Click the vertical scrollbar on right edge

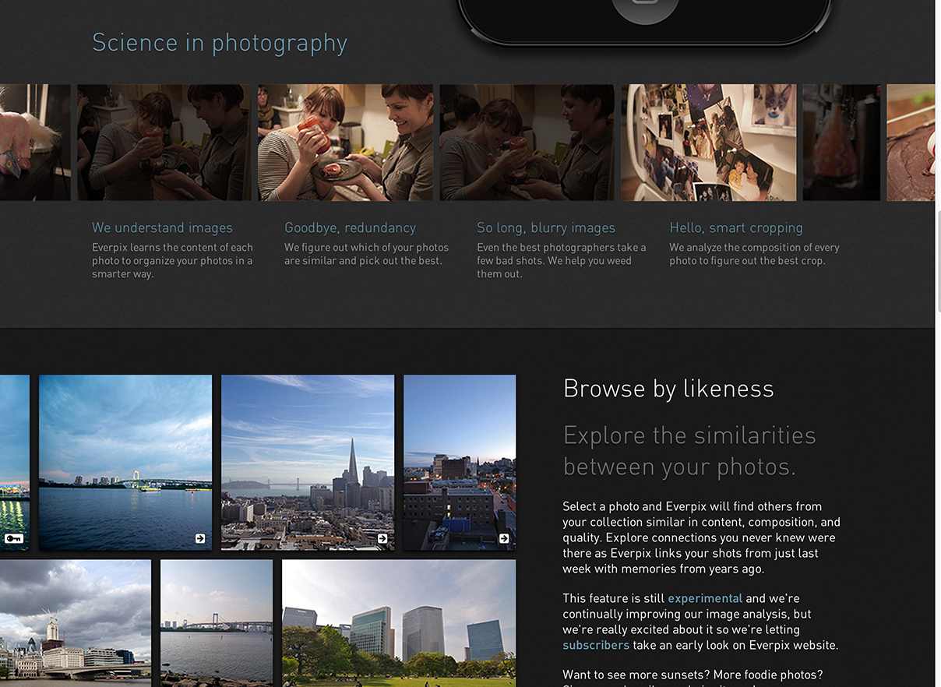pyautogui.click(x=938, y=265)
